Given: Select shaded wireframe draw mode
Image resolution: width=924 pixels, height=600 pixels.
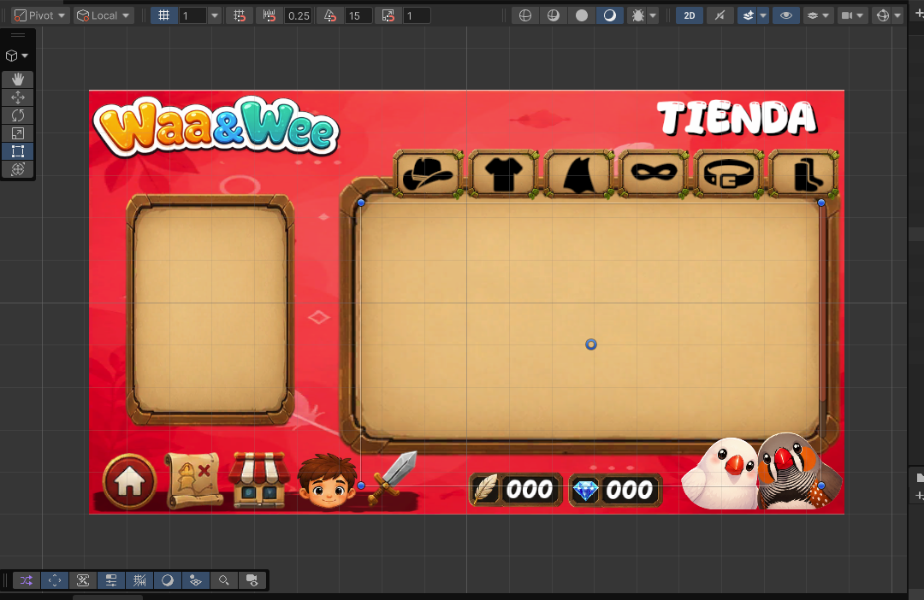Looking at the screenshot, I should click(x=554, y=16).
